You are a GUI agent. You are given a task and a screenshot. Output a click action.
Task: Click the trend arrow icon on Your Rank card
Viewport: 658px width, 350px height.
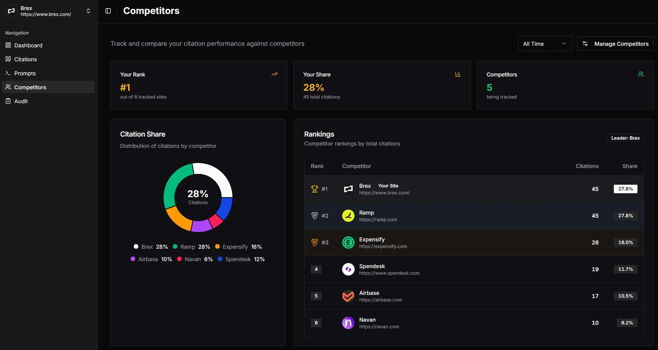click(x=274, y=74)
